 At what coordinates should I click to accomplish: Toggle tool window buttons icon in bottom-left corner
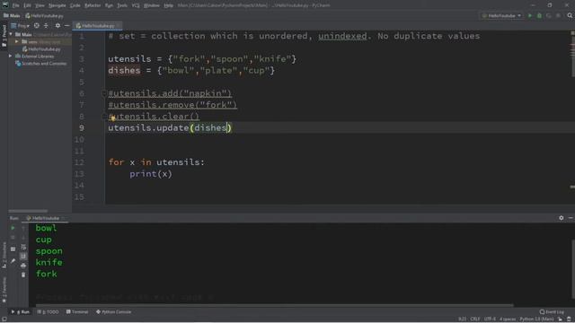point(4,319)
